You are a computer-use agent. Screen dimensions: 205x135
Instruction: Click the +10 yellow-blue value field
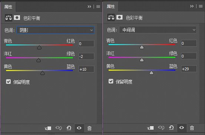click(x=86, y=69)
